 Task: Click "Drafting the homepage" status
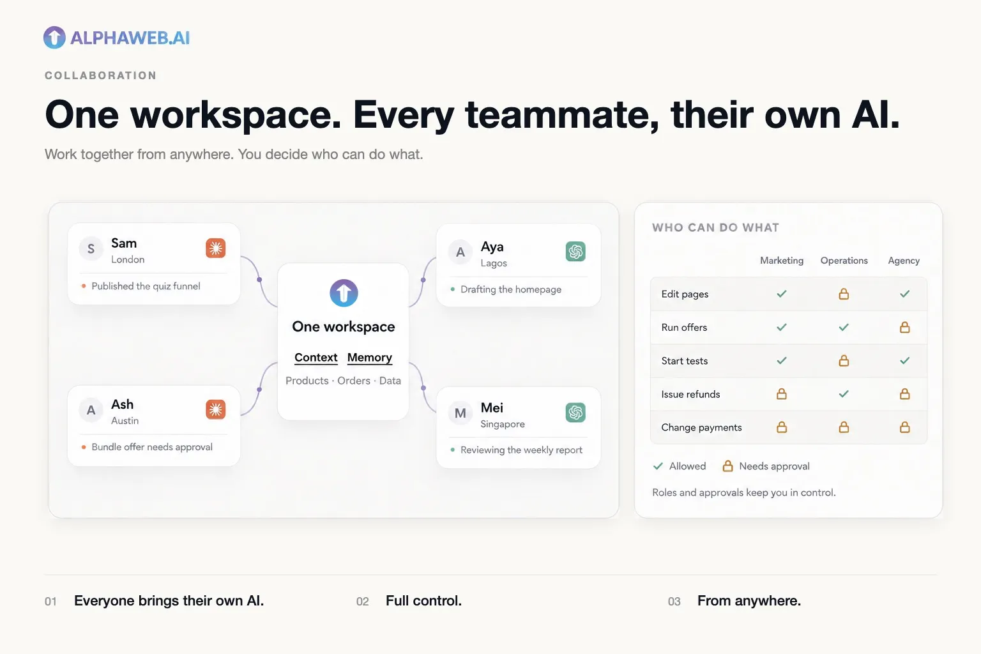511,289
